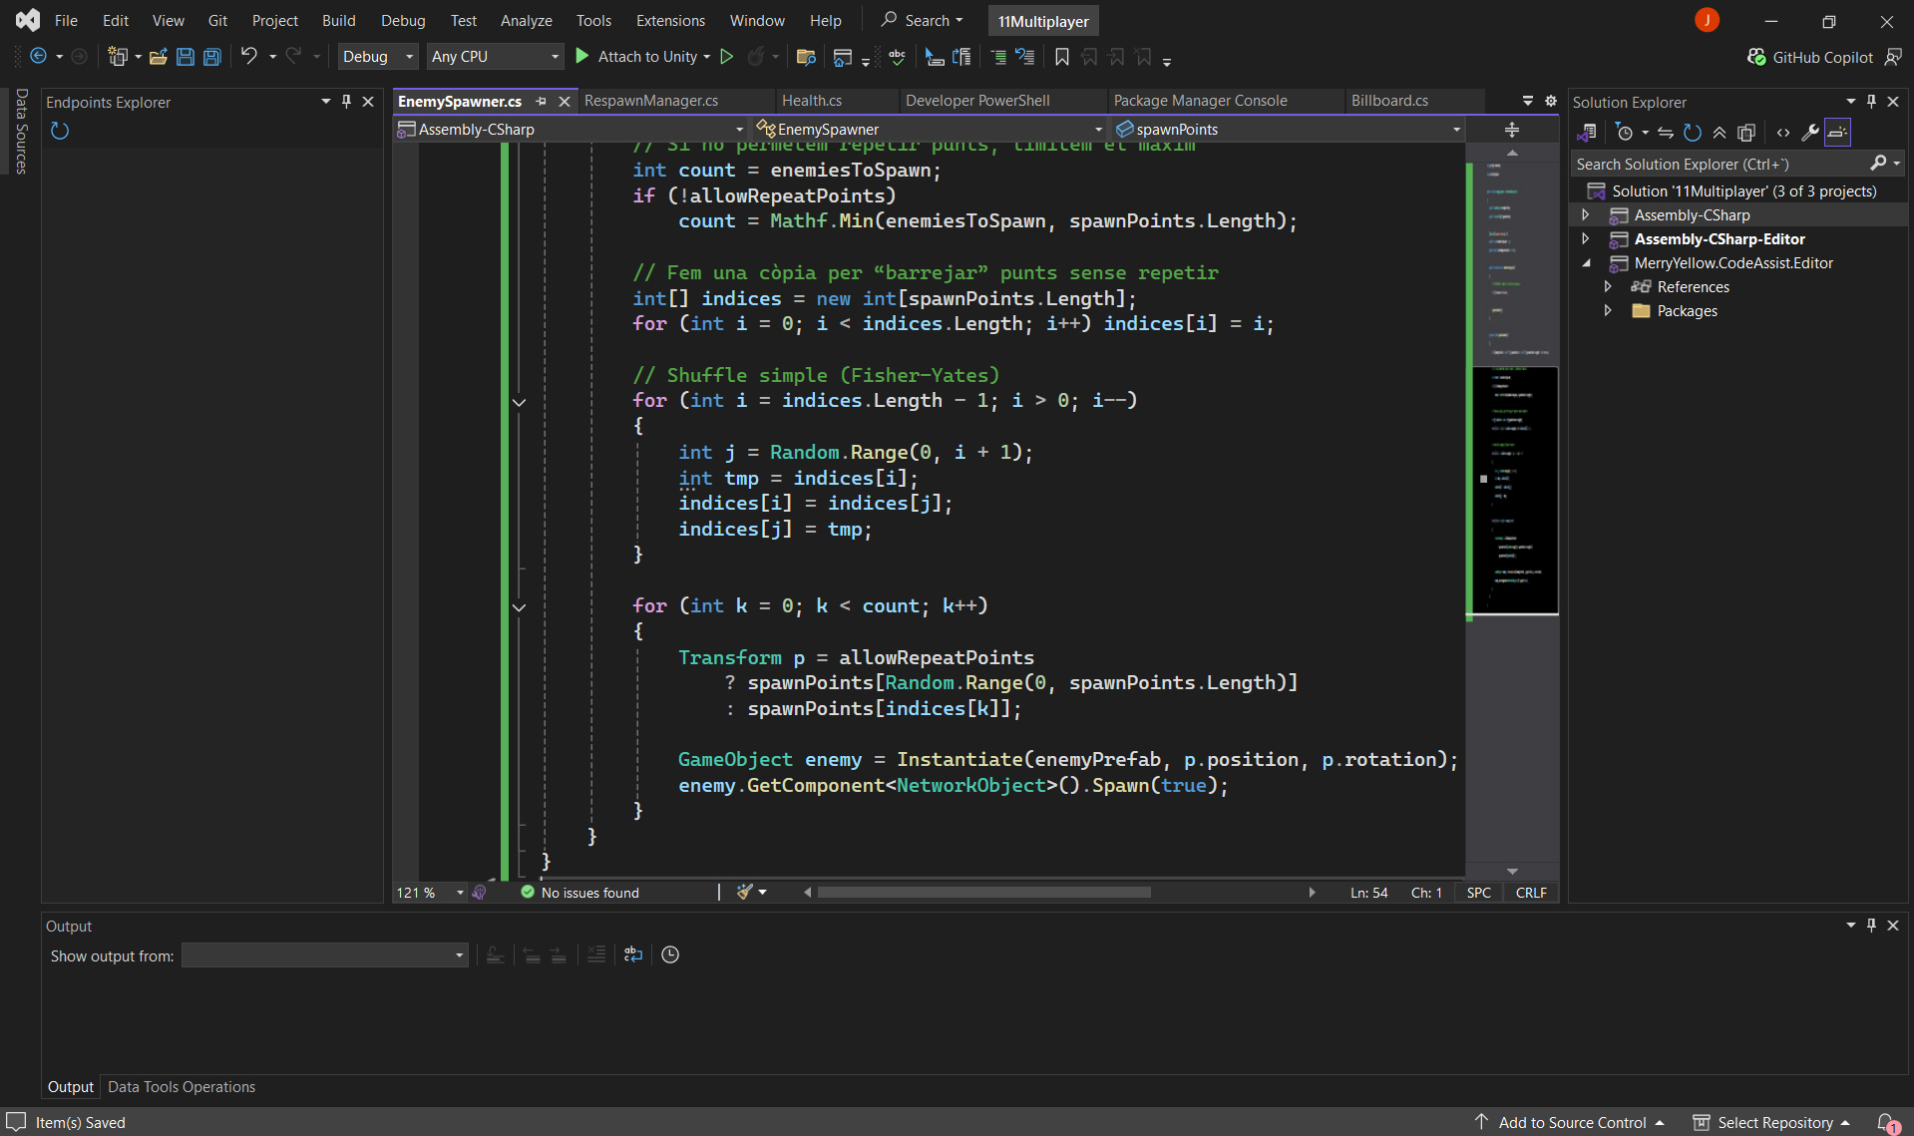Refresh the Endpoints Explorer panel
The height and width of the screenshot is (1136, 1914).
click(60, 131)
